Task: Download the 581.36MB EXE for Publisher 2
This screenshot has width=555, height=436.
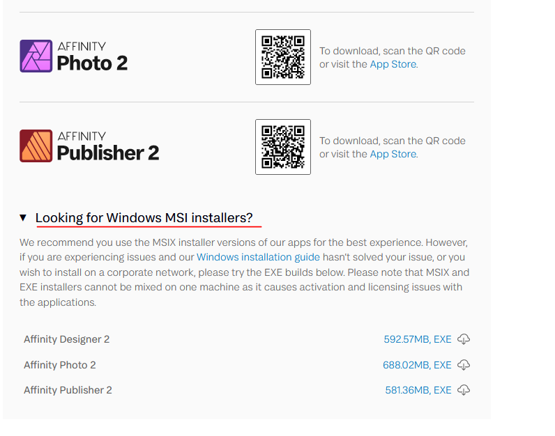Action: 418,390
